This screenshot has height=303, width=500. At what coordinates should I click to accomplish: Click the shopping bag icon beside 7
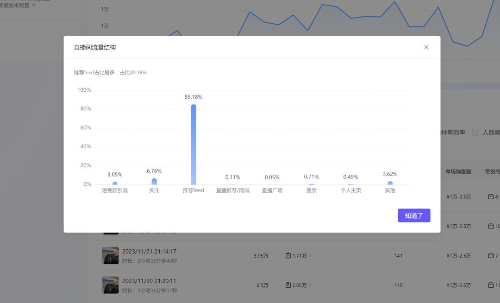point(491,256)
